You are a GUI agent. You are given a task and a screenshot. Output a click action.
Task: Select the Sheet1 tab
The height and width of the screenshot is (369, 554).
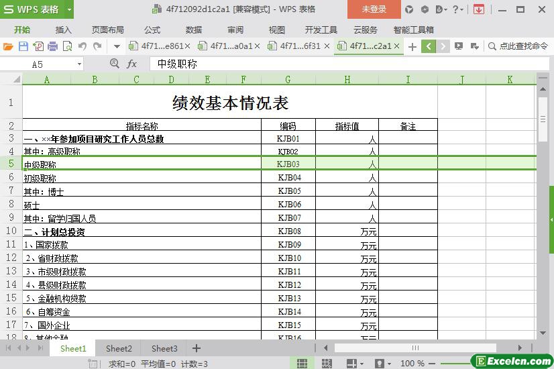point(73,348)
